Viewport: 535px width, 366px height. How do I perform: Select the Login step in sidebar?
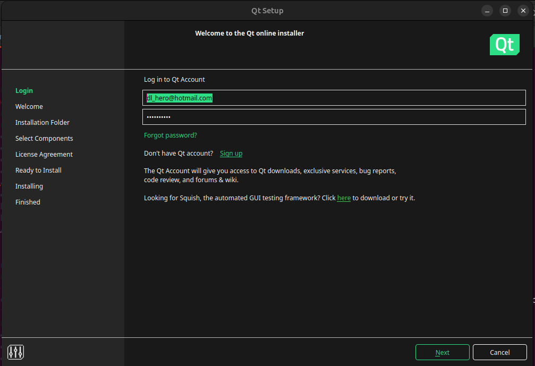[24, 91]
